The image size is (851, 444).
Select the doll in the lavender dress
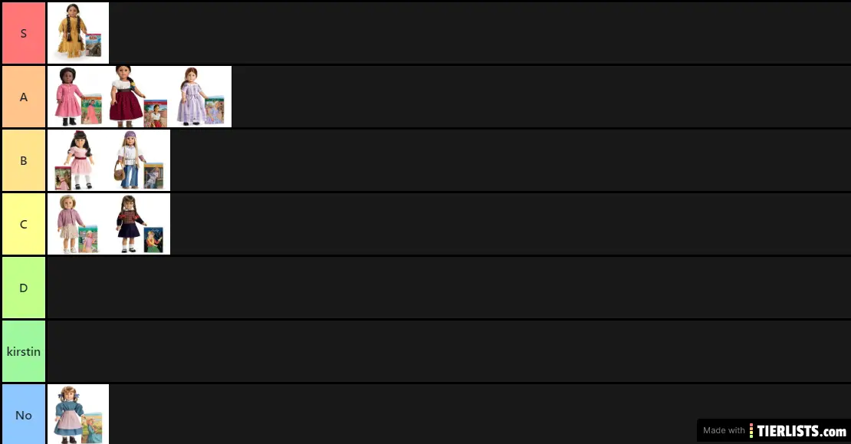pos(200,97)
